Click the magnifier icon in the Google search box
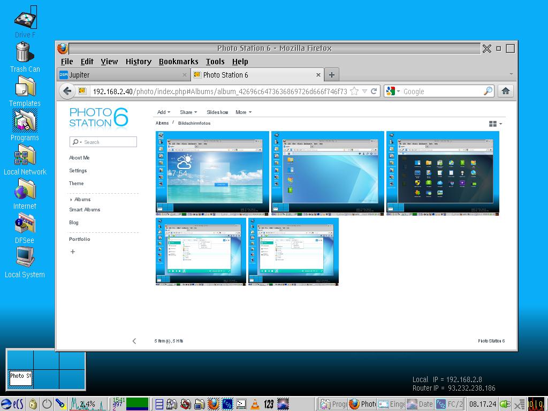The width and height of the screenshot is (548, 411). (488, 91)
